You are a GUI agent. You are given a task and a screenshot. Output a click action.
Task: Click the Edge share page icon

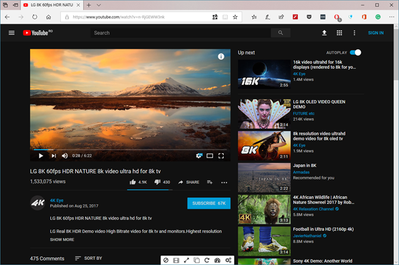click(x=281, y=17)
